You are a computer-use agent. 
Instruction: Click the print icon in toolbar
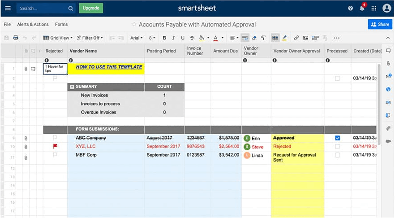(x=16, y=38)
